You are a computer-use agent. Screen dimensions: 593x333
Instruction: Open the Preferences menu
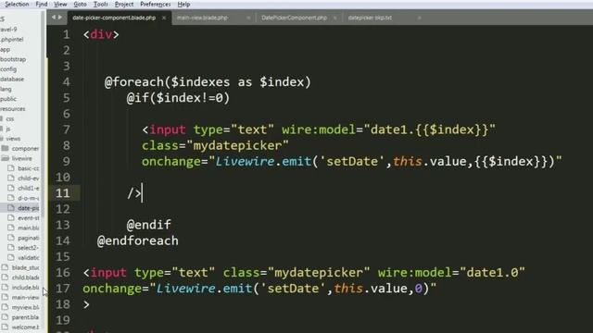coord(155,4)
